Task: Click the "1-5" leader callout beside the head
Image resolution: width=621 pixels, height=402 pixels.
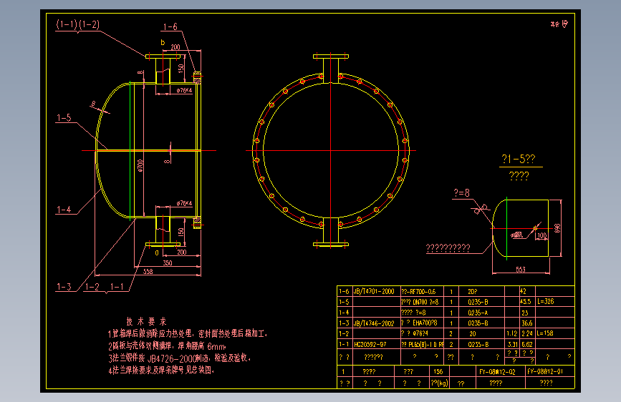Action: point(64,117)
